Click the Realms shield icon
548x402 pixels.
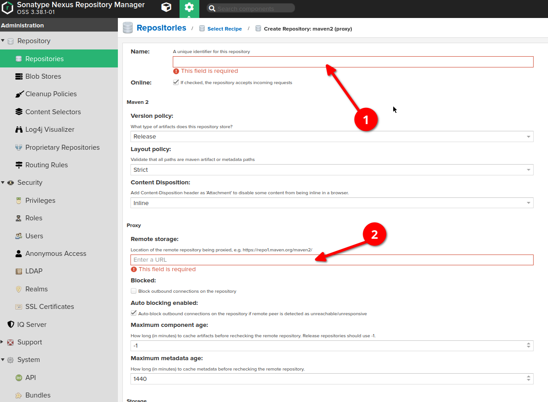[x=18, y=289]
